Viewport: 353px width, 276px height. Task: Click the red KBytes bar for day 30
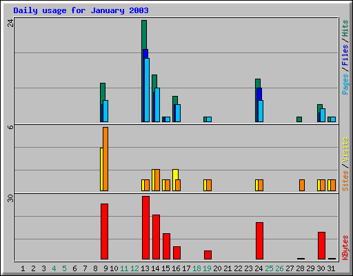click(x=321, y=246)
